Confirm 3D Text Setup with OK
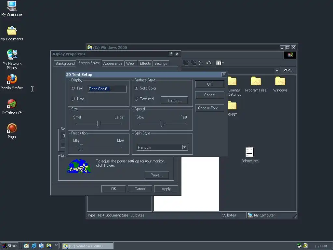This screenshot has width=333, height=250. pyautogui.click(x=210, y=84)
